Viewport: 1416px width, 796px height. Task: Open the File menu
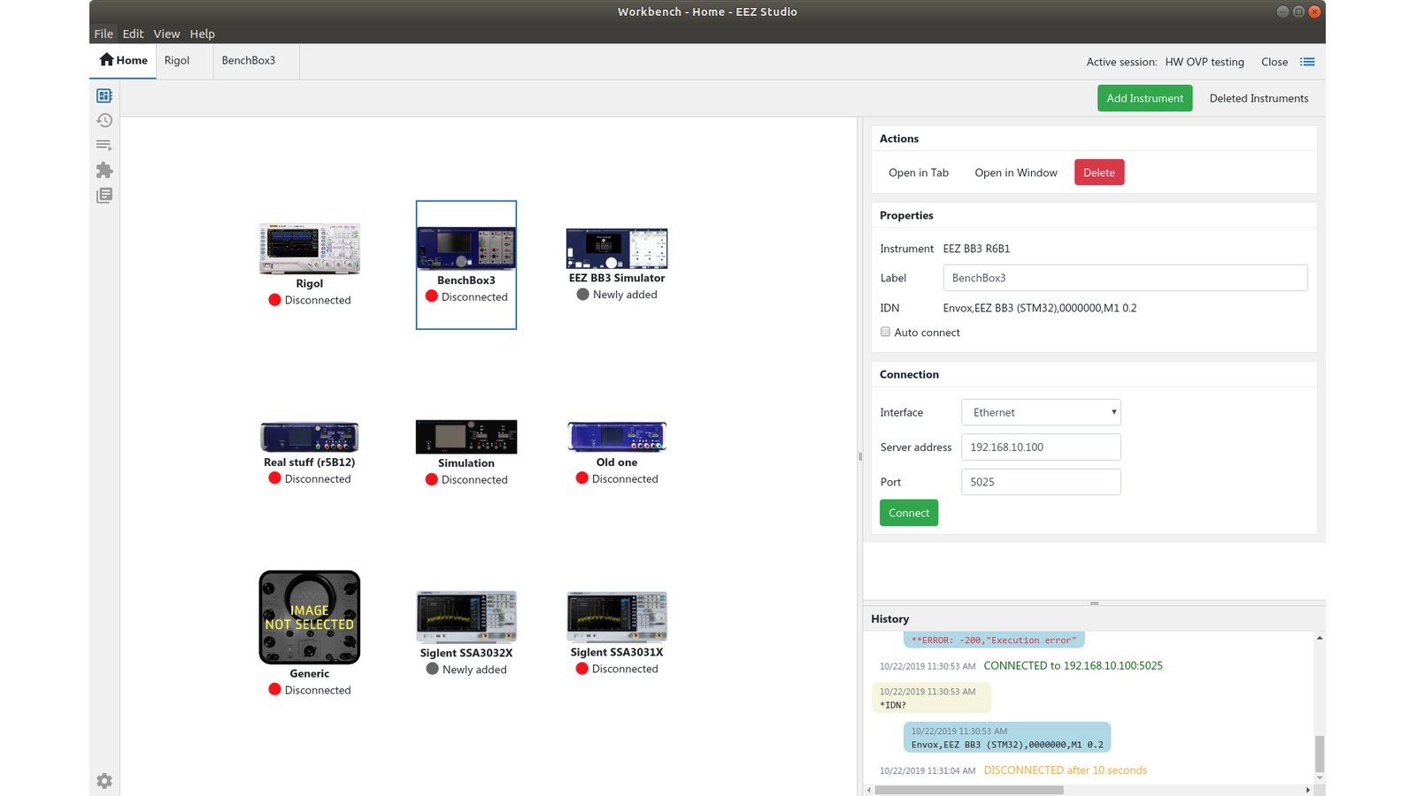[x=104, y=34]
